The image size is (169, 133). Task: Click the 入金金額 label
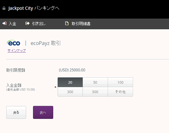click(14, 85)
